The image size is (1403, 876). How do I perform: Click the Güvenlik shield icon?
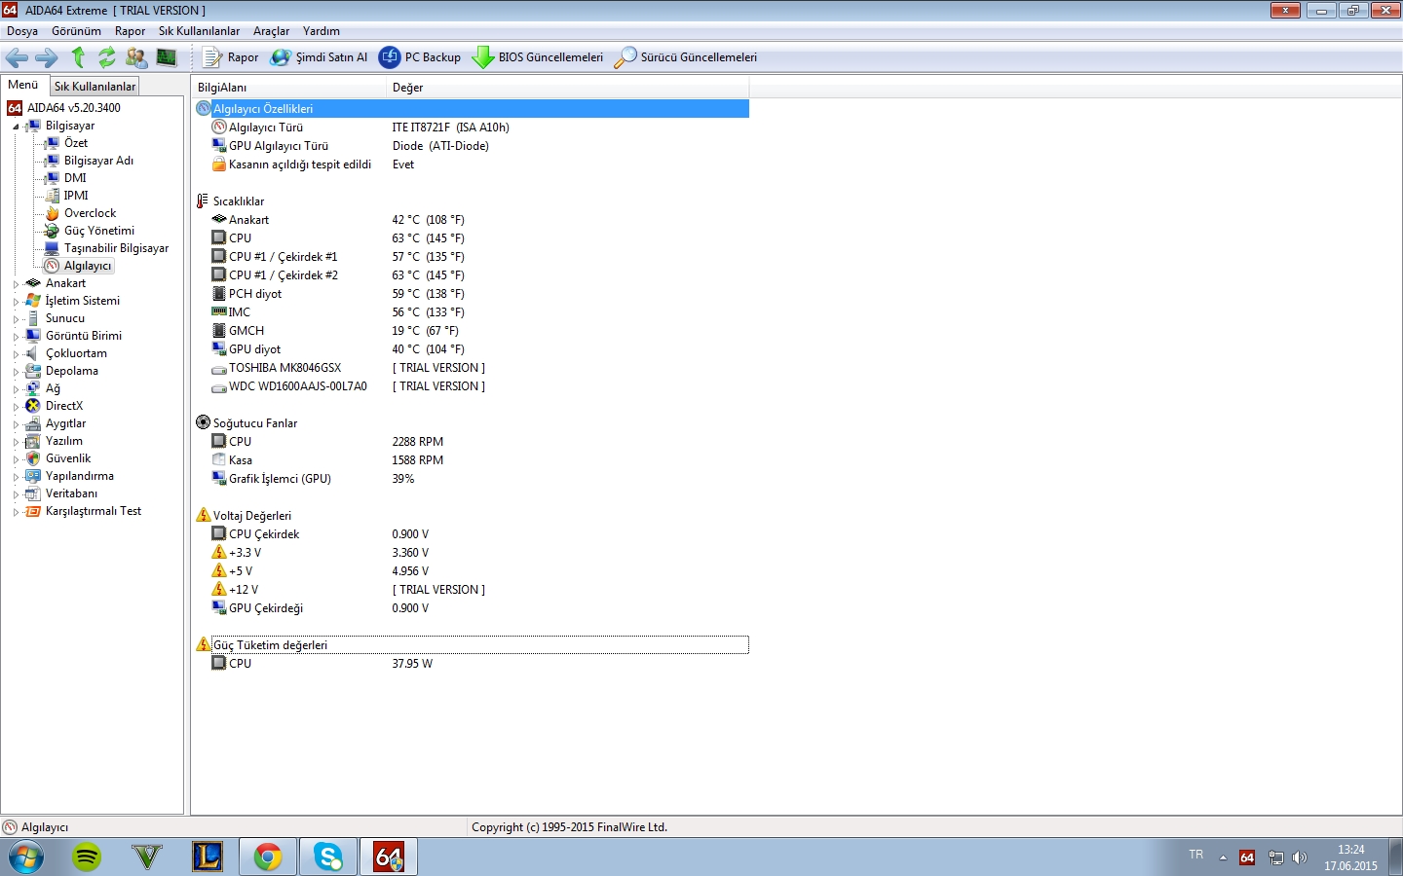pyautogui.click(x=33, y=458)
